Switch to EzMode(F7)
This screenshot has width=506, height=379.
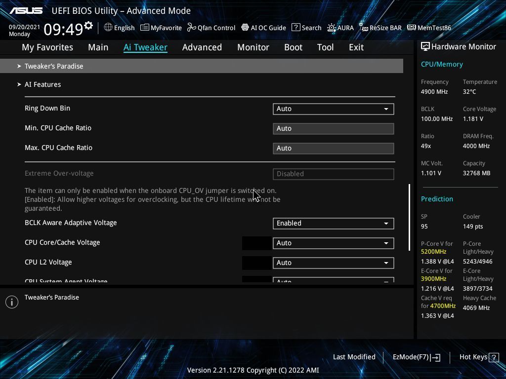pyautogui.click(x=417, y=357)
